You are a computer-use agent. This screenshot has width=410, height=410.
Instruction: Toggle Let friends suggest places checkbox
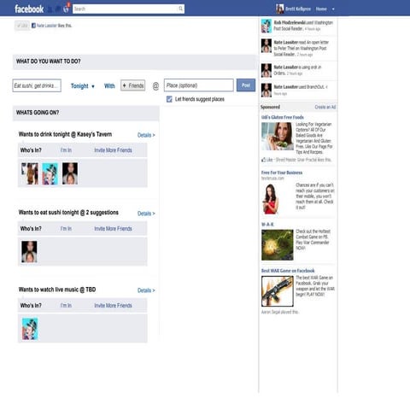(169, 99)
